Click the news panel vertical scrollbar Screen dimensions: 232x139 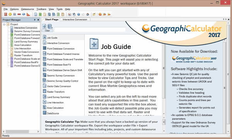[x=224, y=87]
